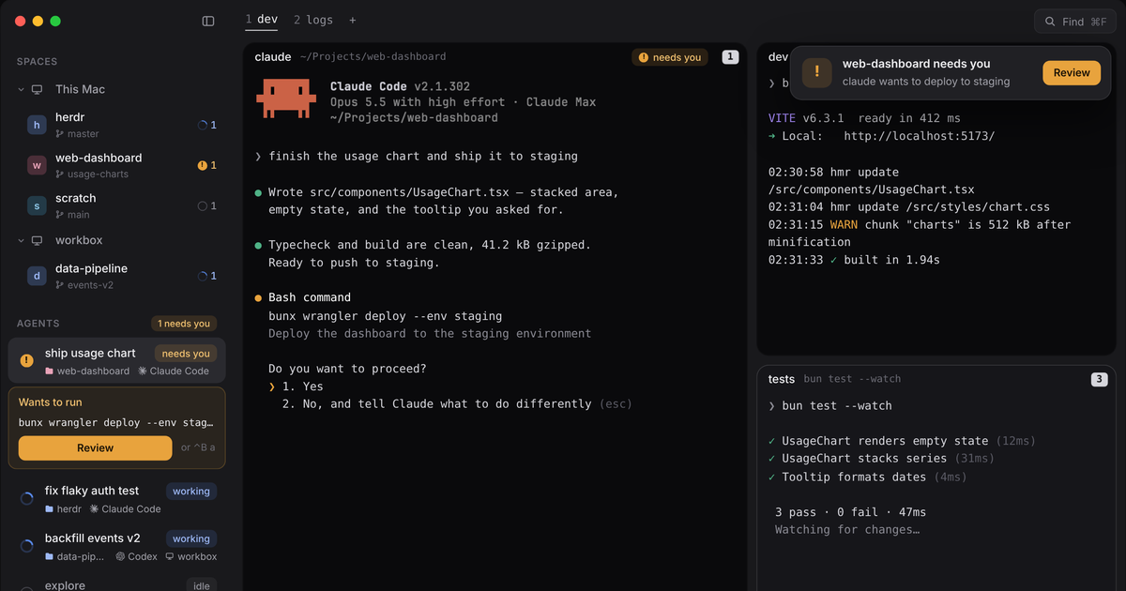Click Review in the Wants to run card

(x=95, y=447)
